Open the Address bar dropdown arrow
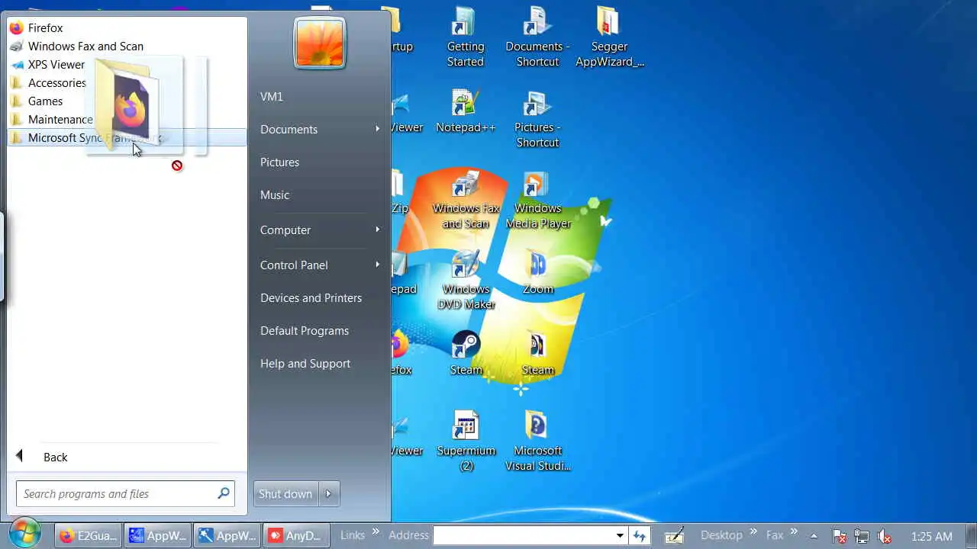The width and height of the screenshot is (977, 549). pos(620,535)
